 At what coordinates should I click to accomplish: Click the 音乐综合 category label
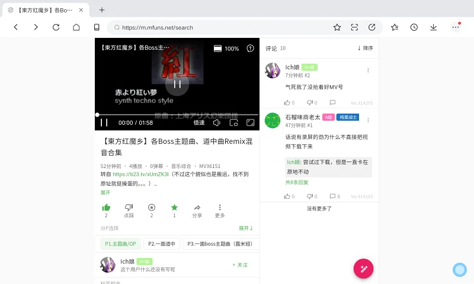(x=181, y=166)
